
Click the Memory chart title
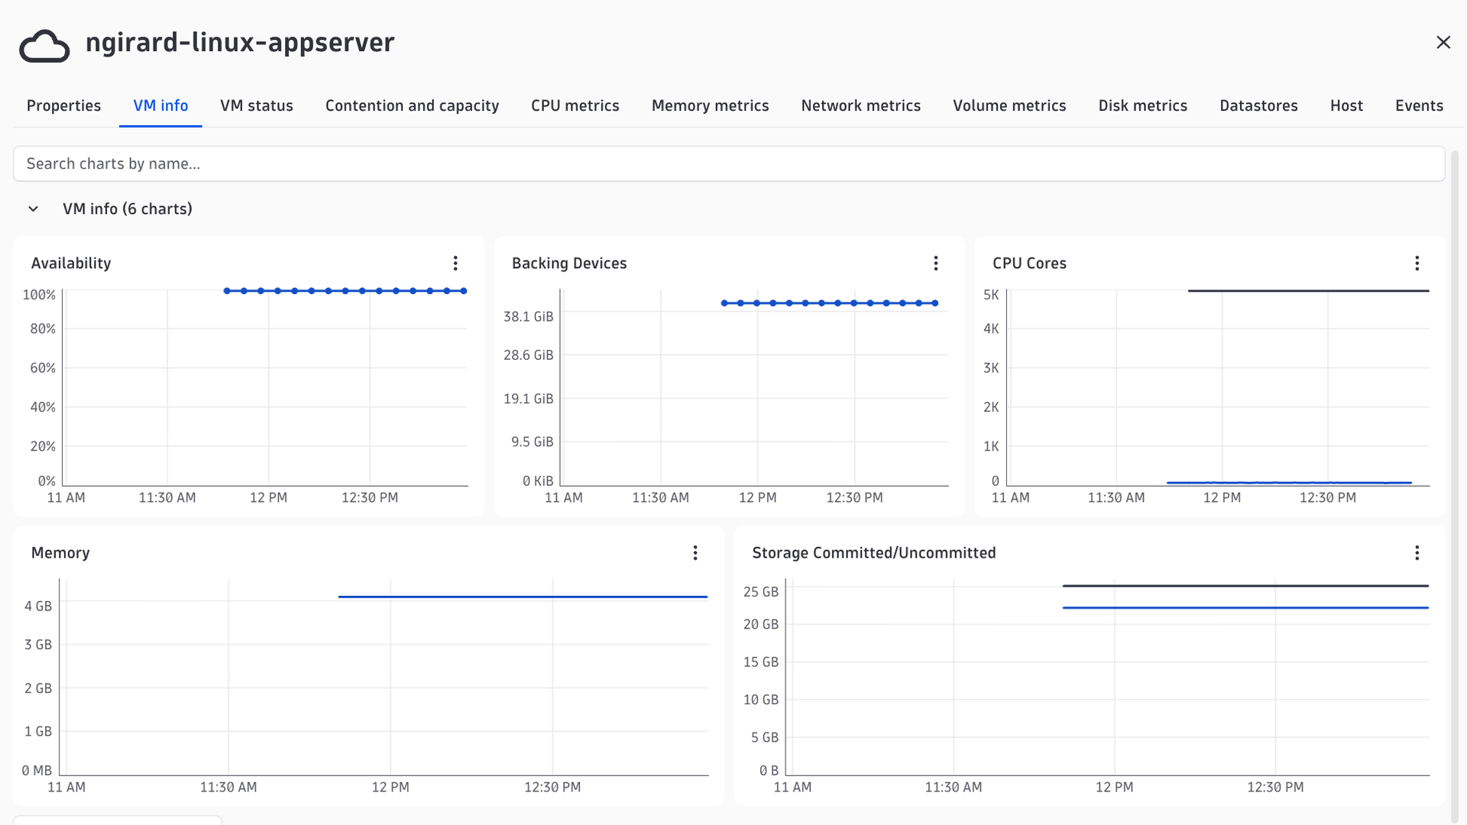[x=60, y=553]
